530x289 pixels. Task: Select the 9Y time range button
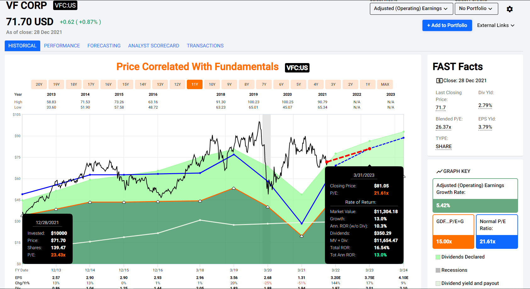pyautogui.click(x=229, y=84)
